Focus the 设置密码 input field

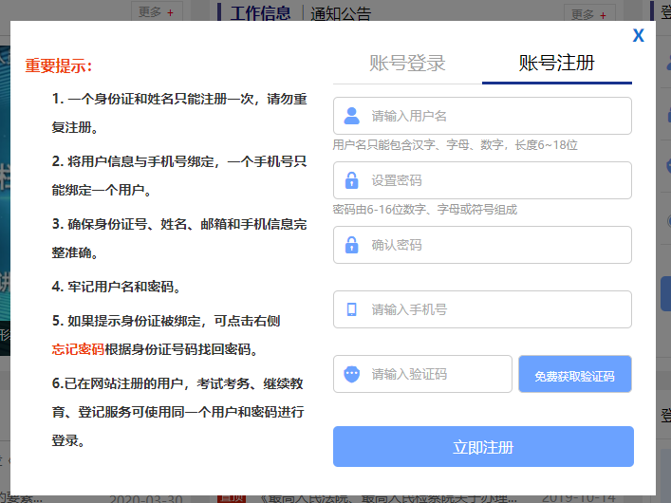point(494,180)
